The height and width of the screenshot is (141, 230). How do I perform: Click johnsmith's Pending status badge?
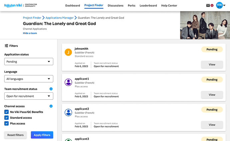pyautogui.click(x=212, y=49)
